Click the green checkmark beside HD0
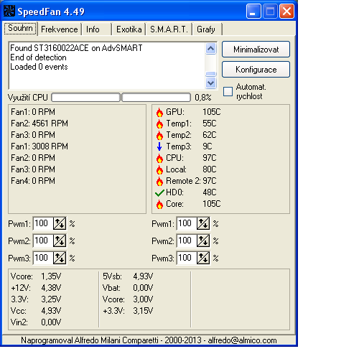Screen dimensions: 359x359 click(x=159, y=192)
